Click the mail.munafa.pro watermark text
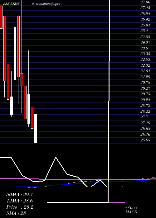 48,4
